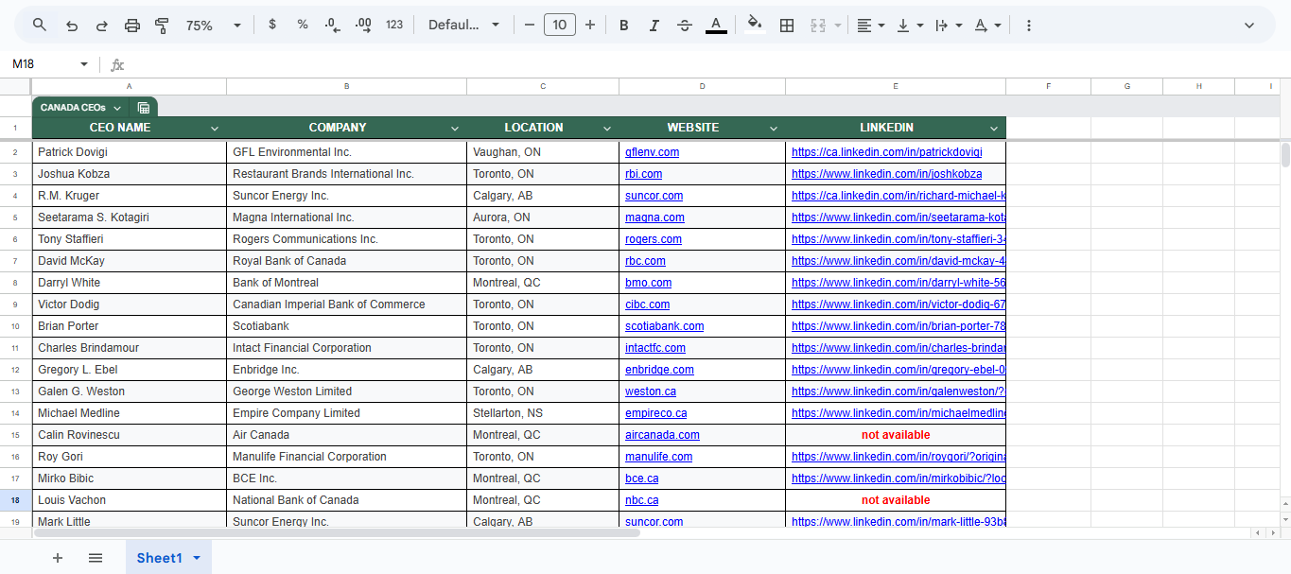Viewport: 1291px width, 574px height.
Task: Open Patrick Dovigi's LinkedIn link
Action: coord(886,152)
